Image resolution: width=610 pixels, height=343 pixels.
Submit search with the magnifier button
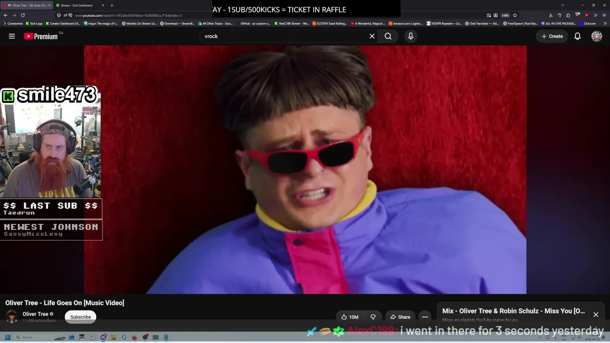click(388, 36)
